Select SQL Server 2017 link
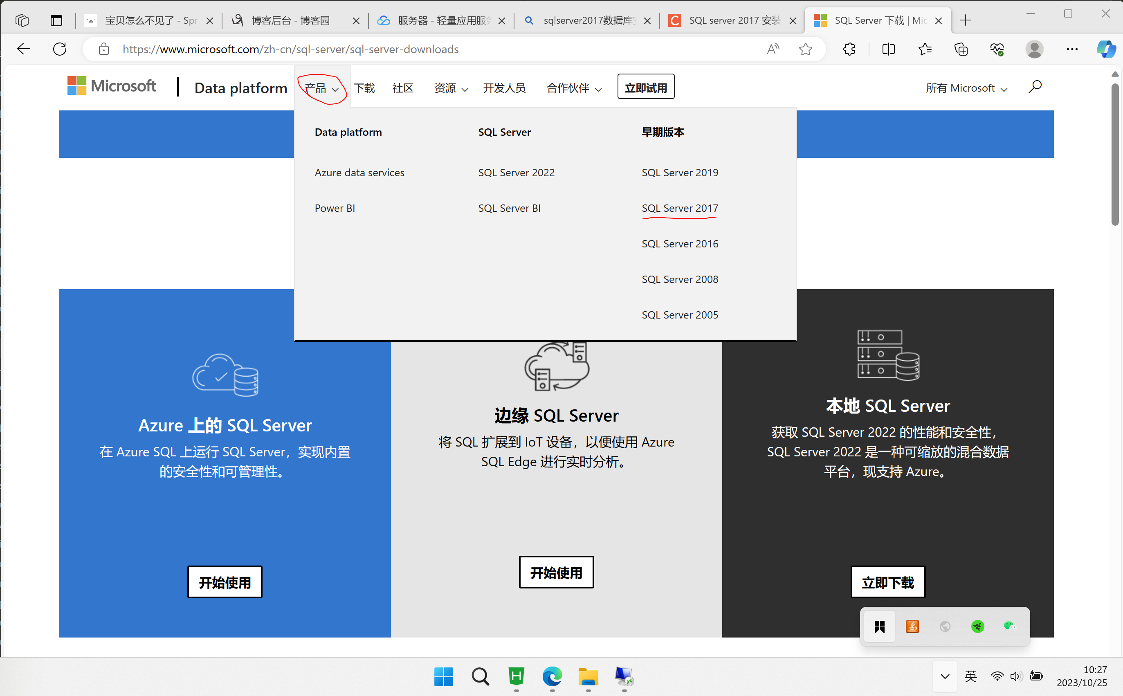The height and width of the screenshot is (696, 1123). click(680, 208)
